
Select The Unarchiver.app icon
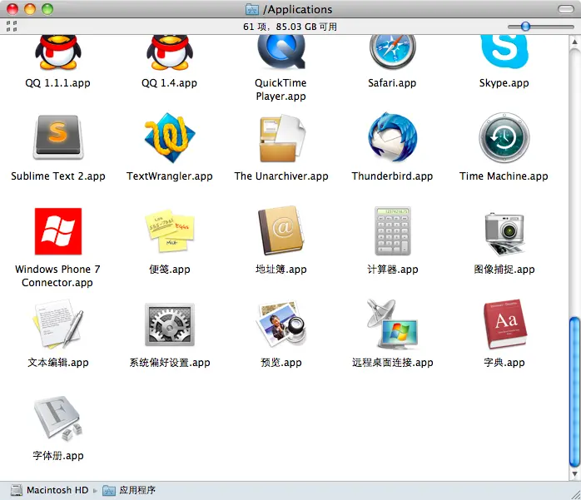pos(282,138)
